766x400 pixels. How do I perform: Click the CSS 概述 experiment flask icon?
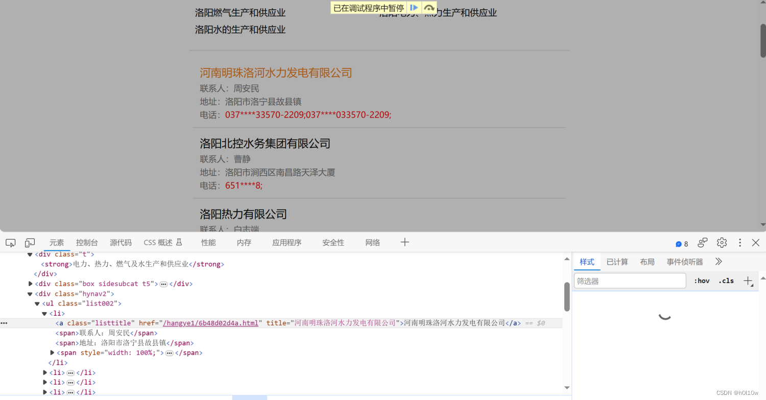click(x=179, y=242)
